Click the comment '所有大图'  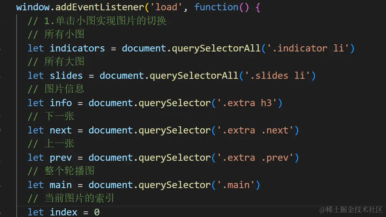coord(64,62)
